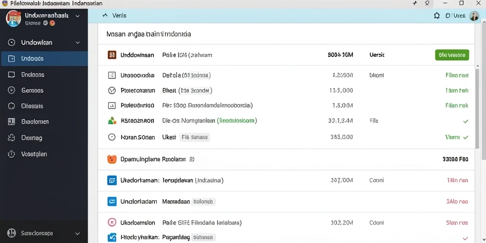Open the Orarnag sidebar item
The height and width of the screenshot is (243, 486).
pyautogui.click(x=44, y=138)
